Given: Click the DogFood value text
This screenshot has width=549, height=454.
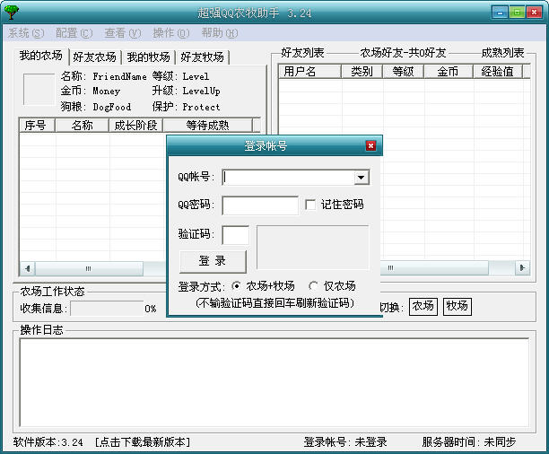Looking at the screenshot, I should tap(112, 107).
